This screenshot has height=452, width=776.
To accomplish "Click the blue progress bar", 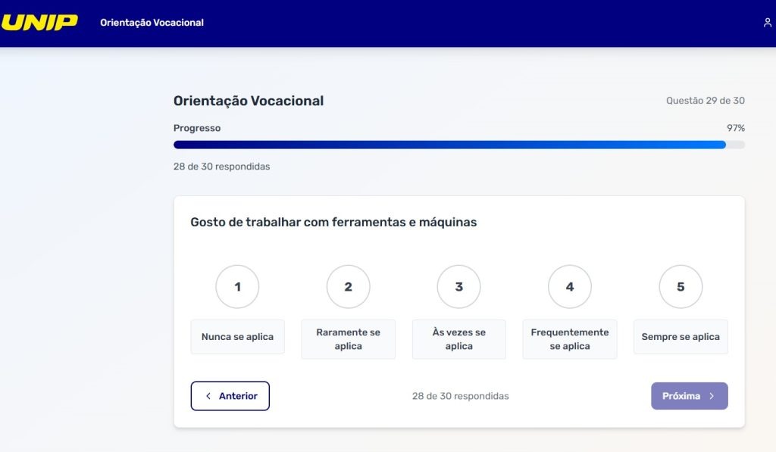I will (449, 145).
